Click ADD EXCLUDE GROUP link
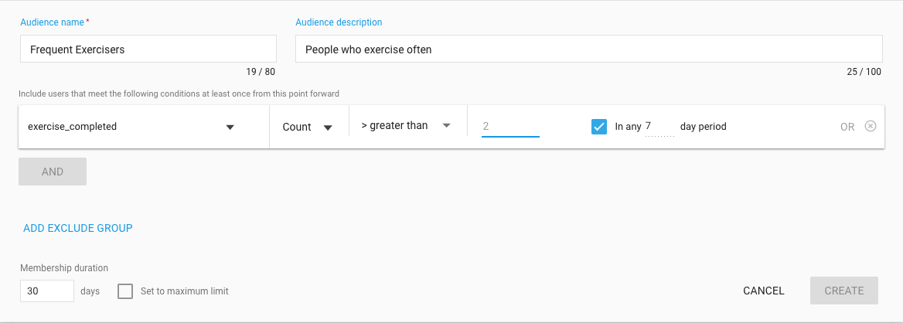Viewport: 903px width, 323px height. [x=78, y=228]
